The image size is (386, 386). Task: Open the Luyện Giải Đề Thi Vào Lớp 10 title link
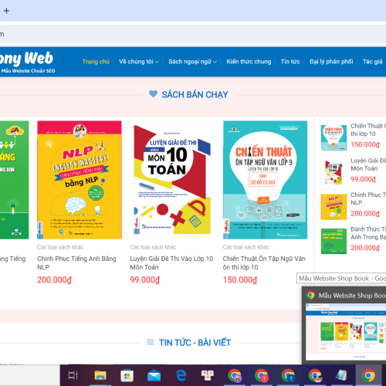click(171, 262)
